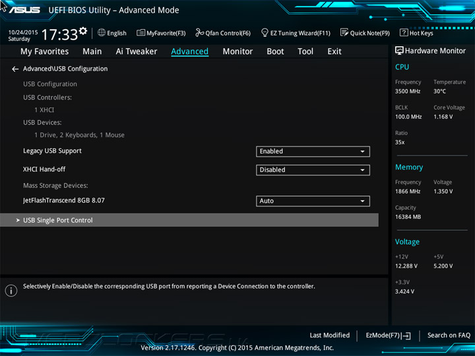The height and width of the screenshot is (356, 475).
Task: Click the 35x ratio value
Action: (400, 142)
